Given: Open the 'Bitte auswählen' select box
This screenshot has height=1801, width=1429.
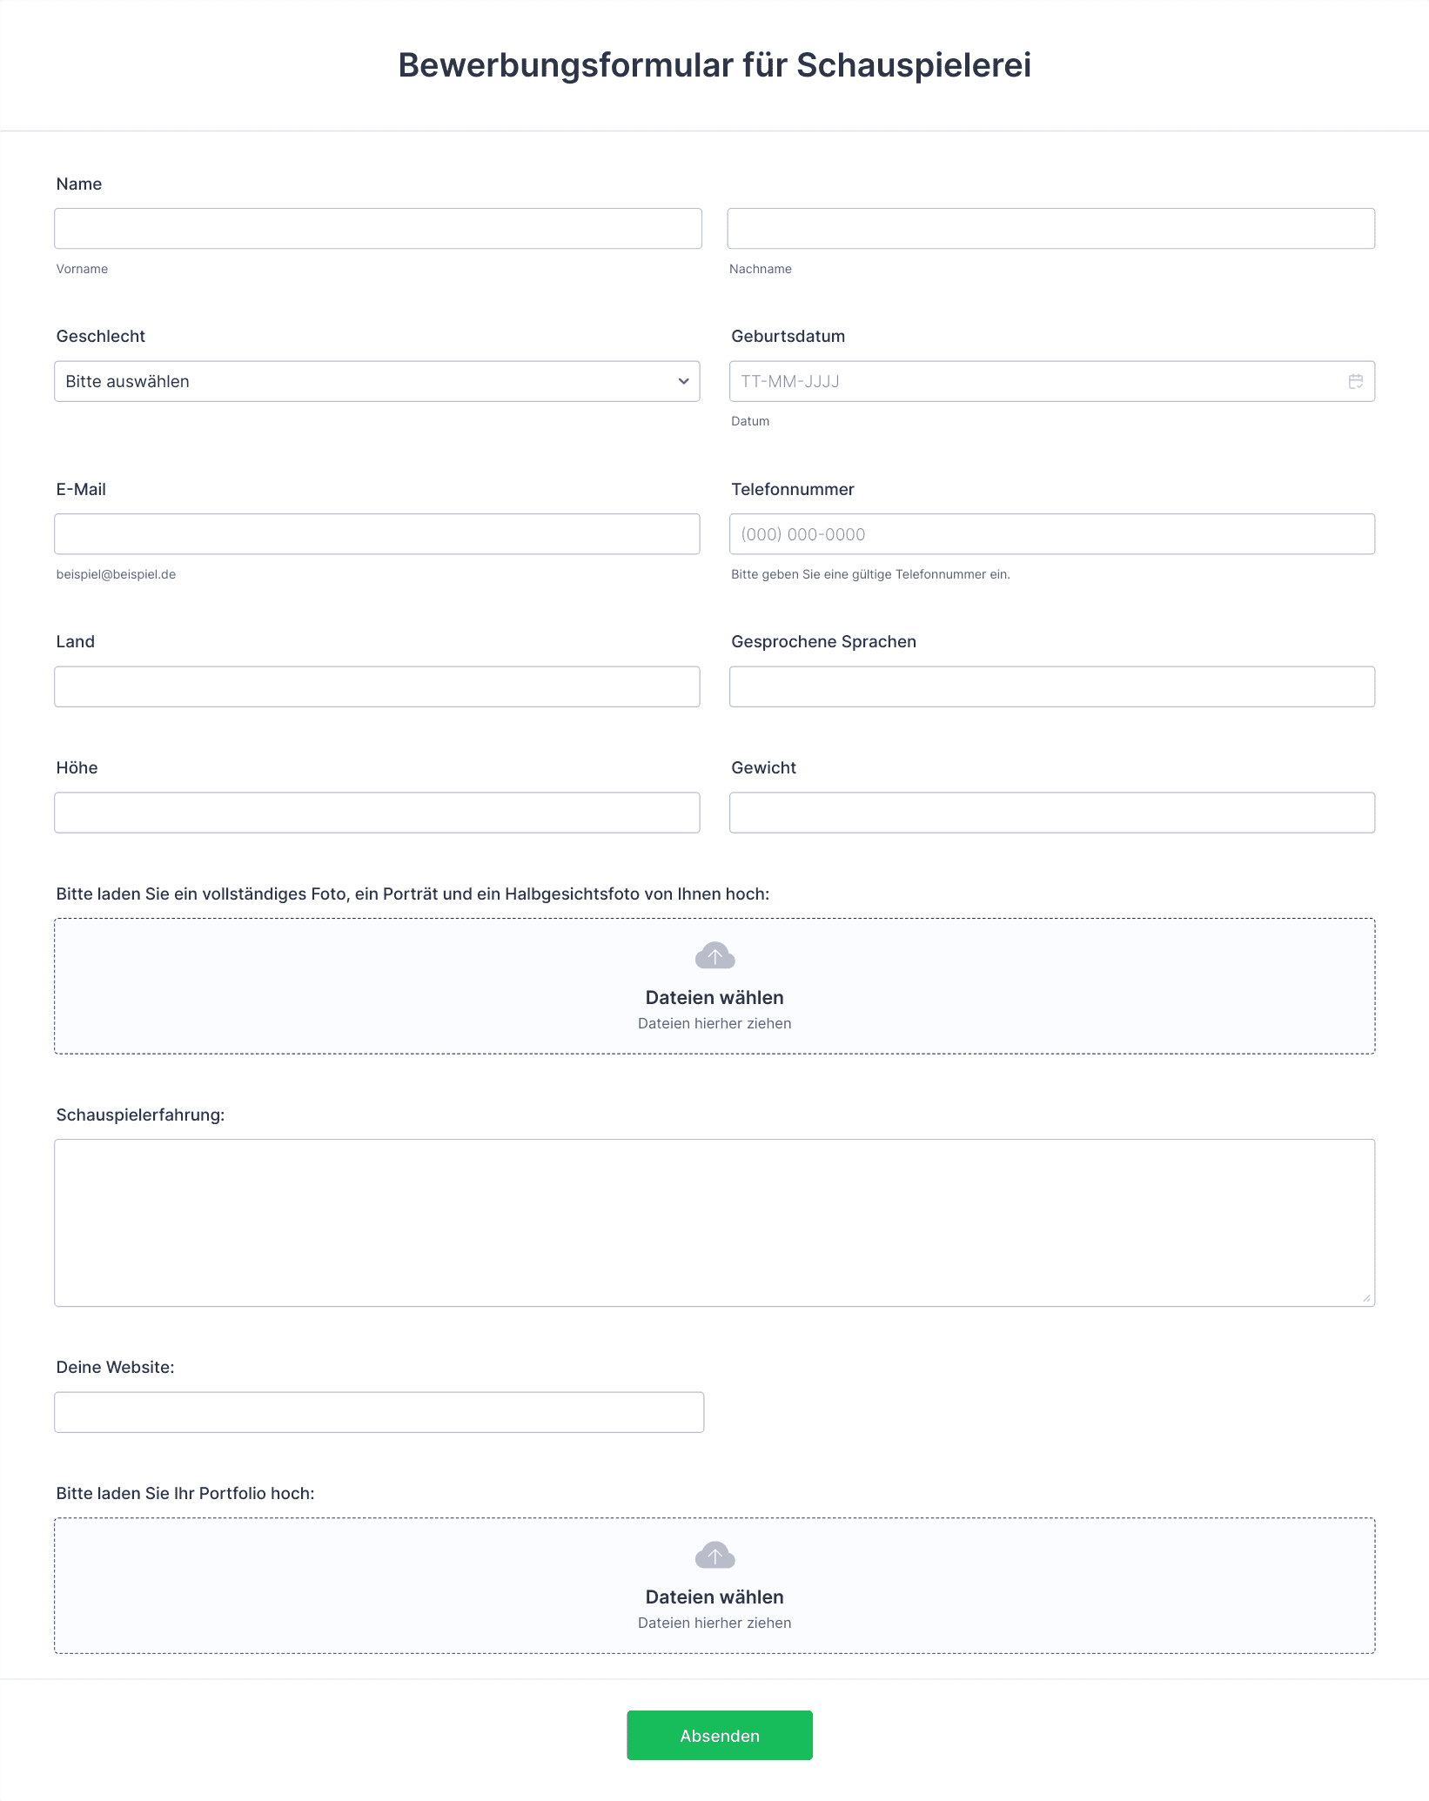Looking at the screenshot, I should pos(377,381).
